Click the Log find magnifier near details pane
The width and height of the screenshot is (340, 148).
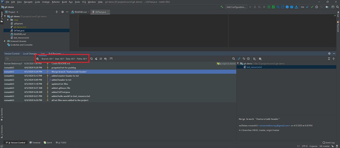pos(233,59)
